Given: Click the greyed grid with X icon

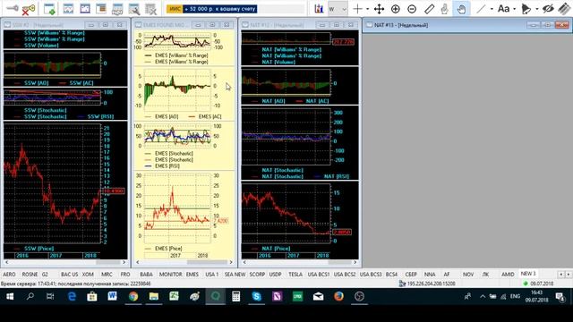Looking at the screenshot, I should [x=150, y=9].
